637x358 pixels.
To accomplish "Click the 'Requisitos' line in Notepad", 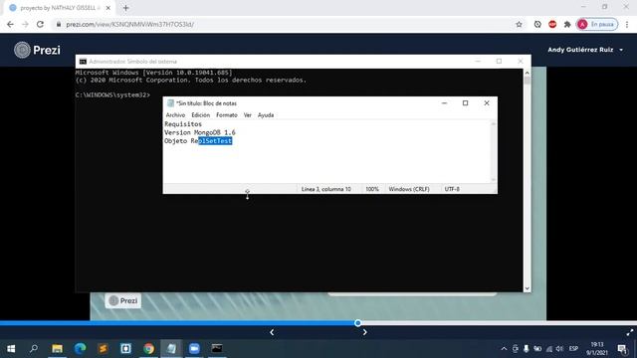I will (183, 124).
